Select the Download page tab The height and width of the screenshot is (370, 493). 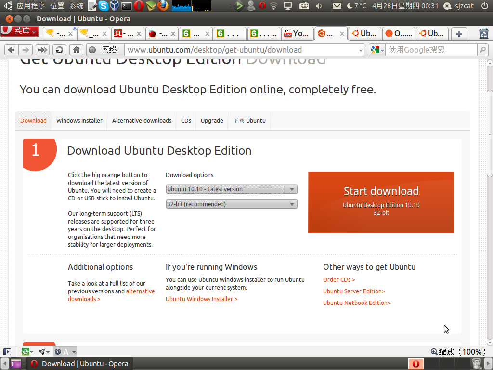tap(33, 121)
